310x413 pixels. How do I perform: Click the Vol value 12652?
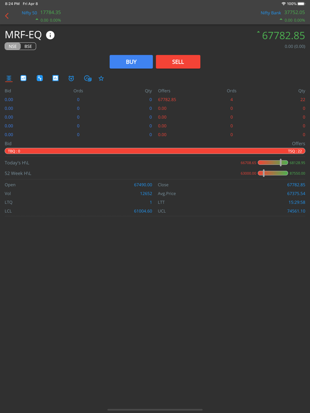click(x=146, y=193)
